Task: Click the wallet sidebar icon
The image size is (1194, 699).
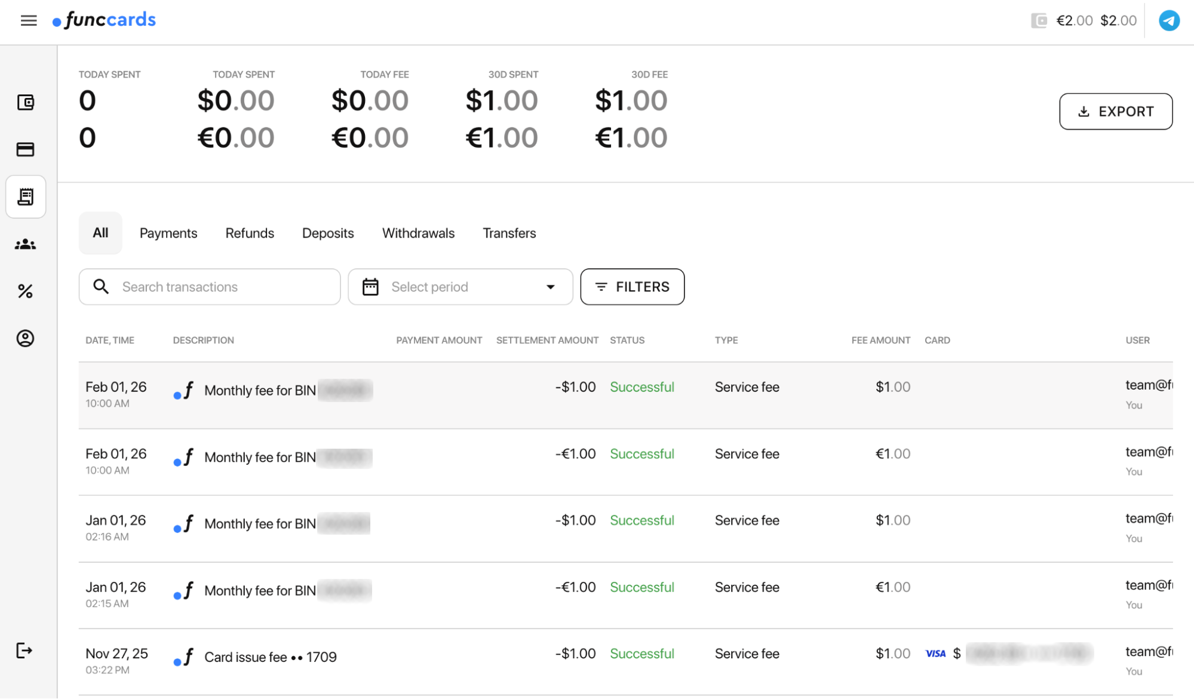Action: pos(26,103)
